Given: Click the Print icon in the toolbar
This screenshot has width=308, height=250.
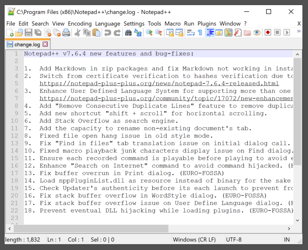Looking at the screenshot, I should click(x=66, y=33).
